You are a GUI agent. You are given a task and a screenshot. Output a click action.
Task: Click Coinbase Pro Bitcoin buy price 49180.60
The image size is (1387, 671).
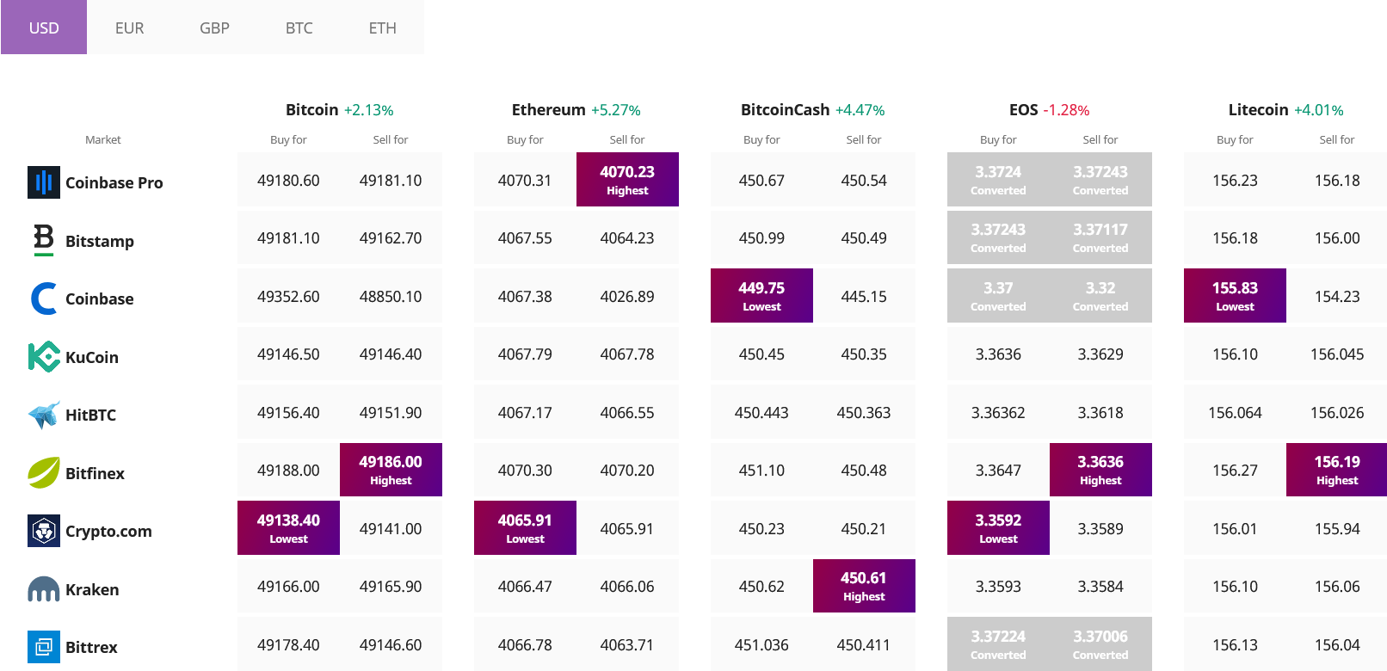(288, 180)
